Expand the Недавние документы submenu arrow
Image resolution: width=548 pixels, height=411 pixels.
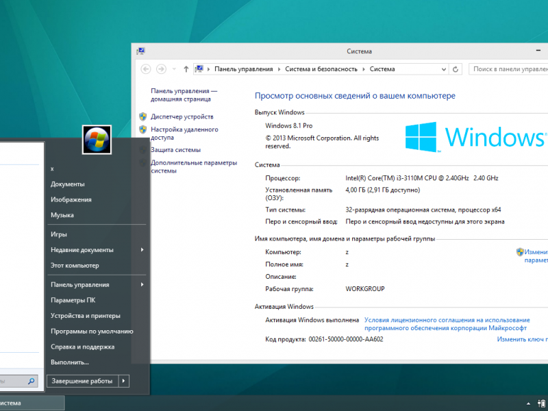[x=142, y=250]
